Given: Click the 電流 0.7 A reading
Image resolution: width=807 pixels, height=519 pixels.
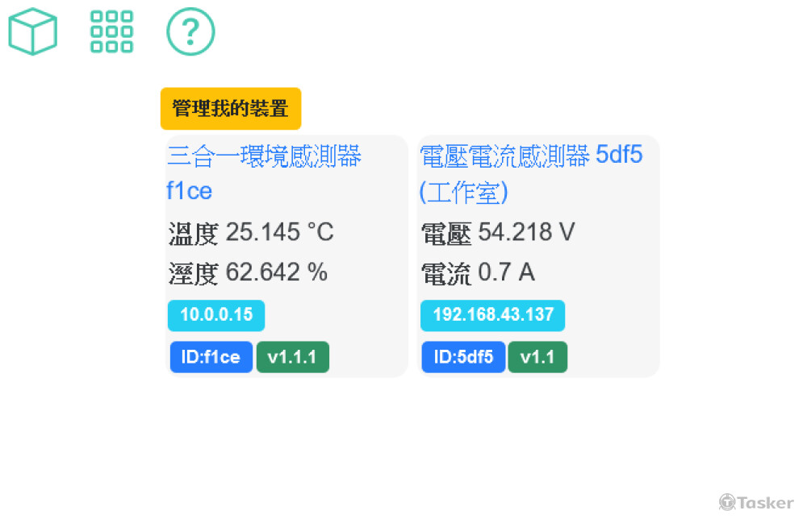Looking at the screenshot, I should click(478, 273).
